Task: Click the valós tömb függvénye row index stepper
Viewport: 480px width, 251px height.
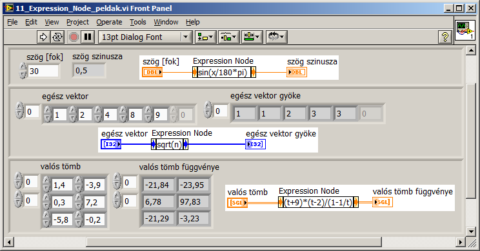Action: pyautogui.click(x=117, y=181)
